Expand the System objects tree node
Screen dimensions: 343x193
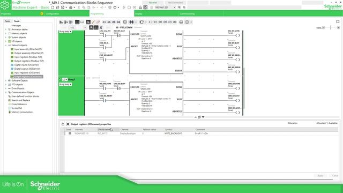point(6,37)
